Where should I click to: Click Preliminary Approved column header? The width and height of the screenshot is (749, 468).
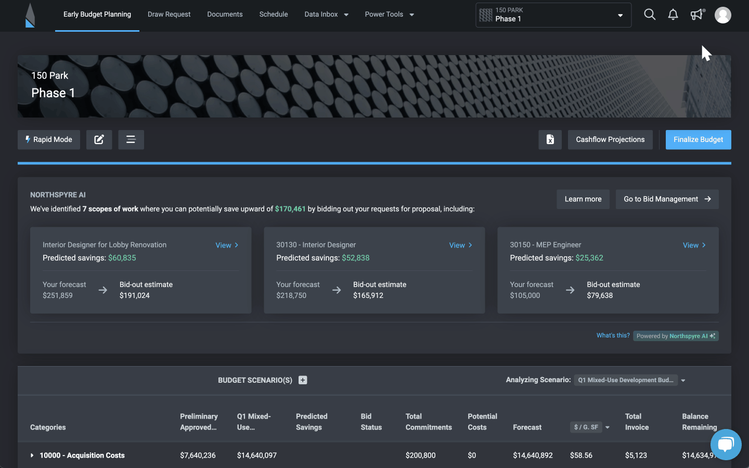coord(199,422)
